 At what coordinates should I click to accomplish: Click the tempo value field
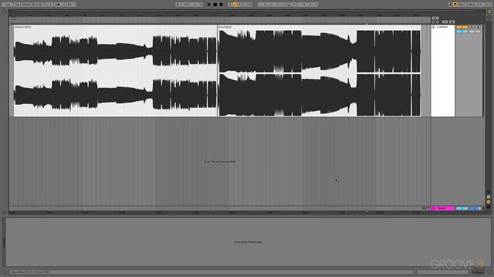click(x=27, y=5)
